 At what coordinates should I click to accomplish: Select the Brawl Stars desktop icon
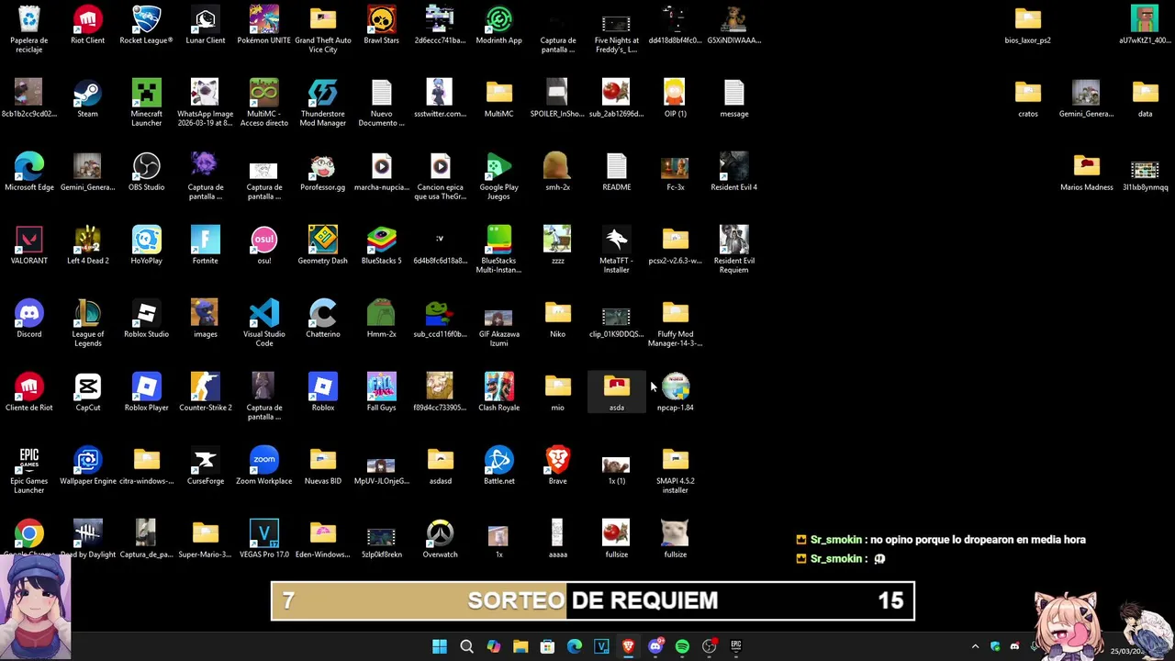coord(382,20)
